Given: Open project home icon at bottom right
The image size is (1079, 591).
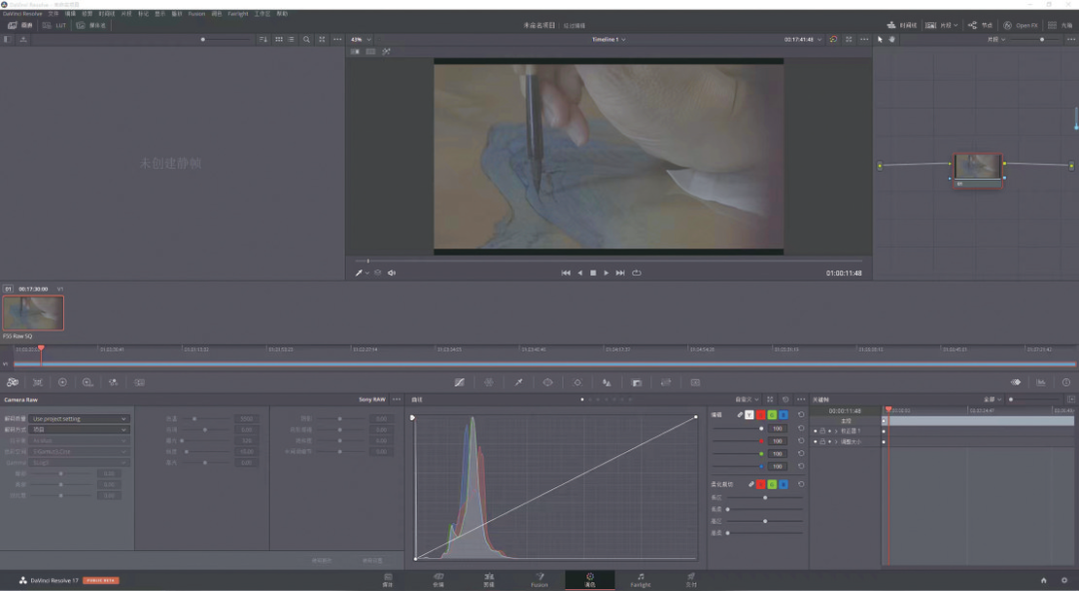Looking at the screenshot, I should pos(1043,581).
